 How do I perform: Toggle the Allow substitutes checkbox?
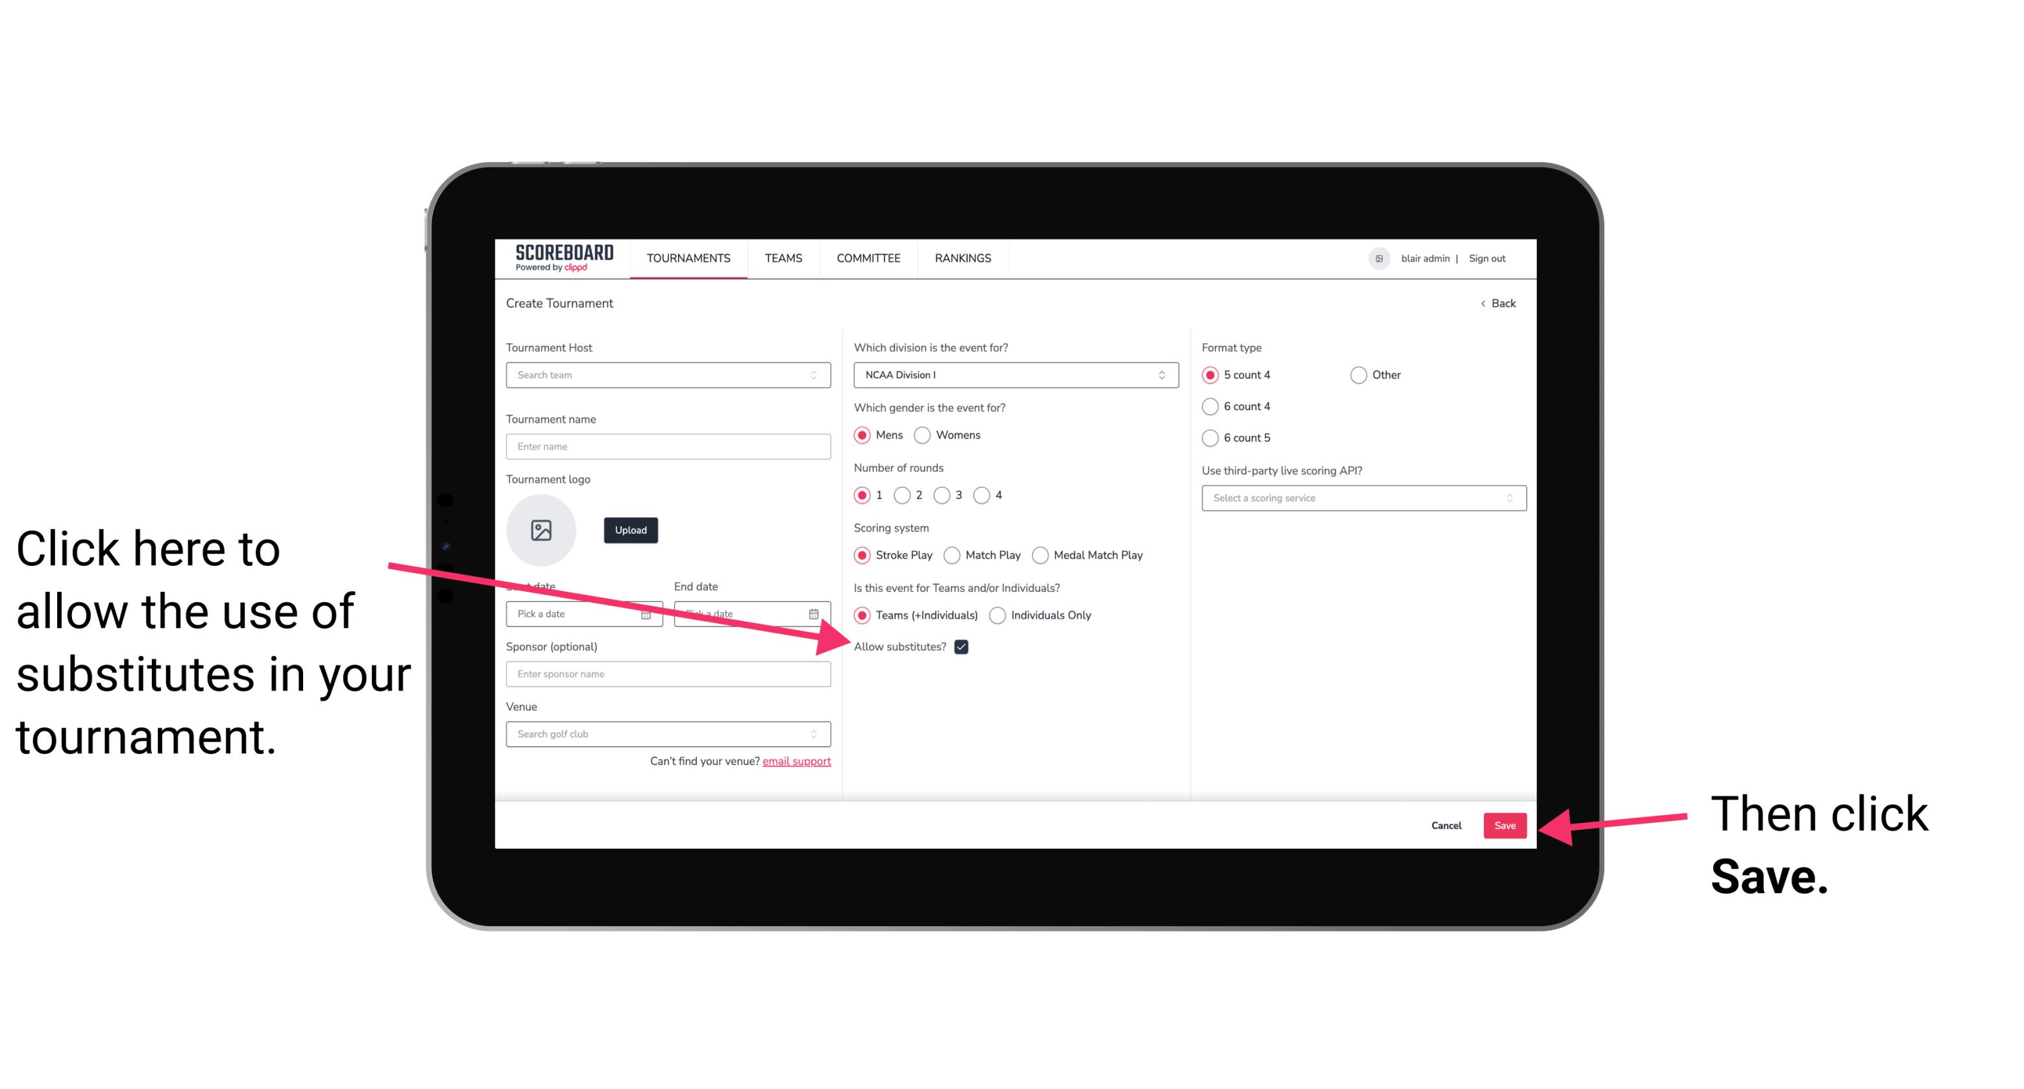965,646
